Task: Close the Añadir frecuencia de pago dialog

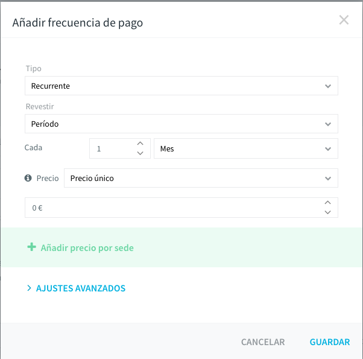Action: (x=344, y=20)
